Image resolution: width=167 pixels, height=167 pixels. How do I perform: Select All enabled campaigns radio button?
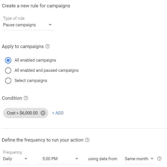click(x=8, y=60)
